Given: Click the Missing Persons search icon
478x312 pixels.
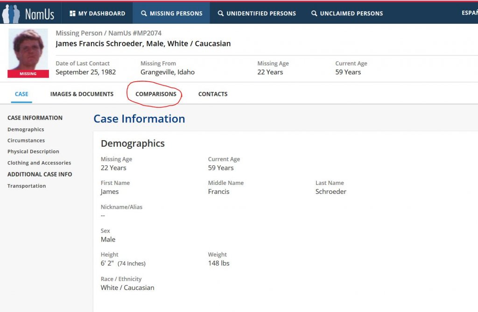Looking at the screenshot, I should [144, 14].
